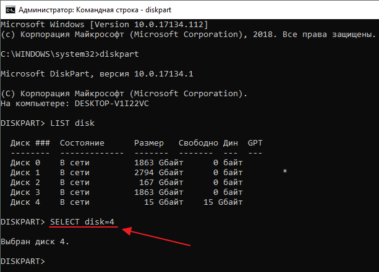The image size is (379, 272).
Task: Click the 'Свободно' column header
Action: pyautogui.click(x=198, y=143)
